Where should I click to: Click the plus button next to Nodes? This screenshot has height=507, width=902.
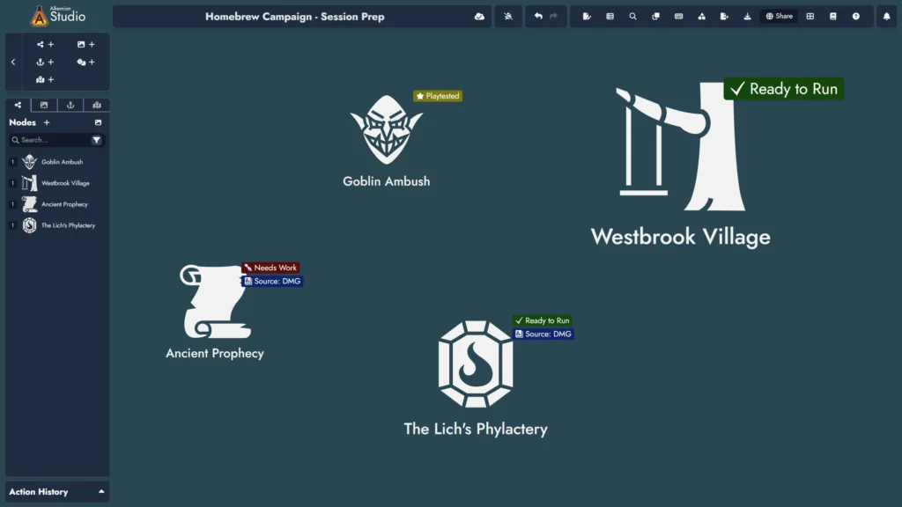pos(47,122)
